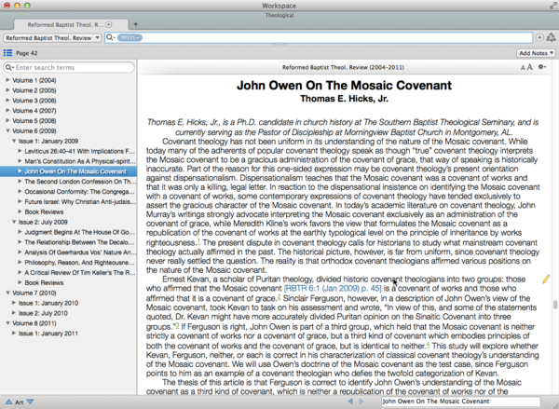Open footnote 4 after identical to neither
The width and height of the screenshot is (559, 409).
tap(428, 345)
